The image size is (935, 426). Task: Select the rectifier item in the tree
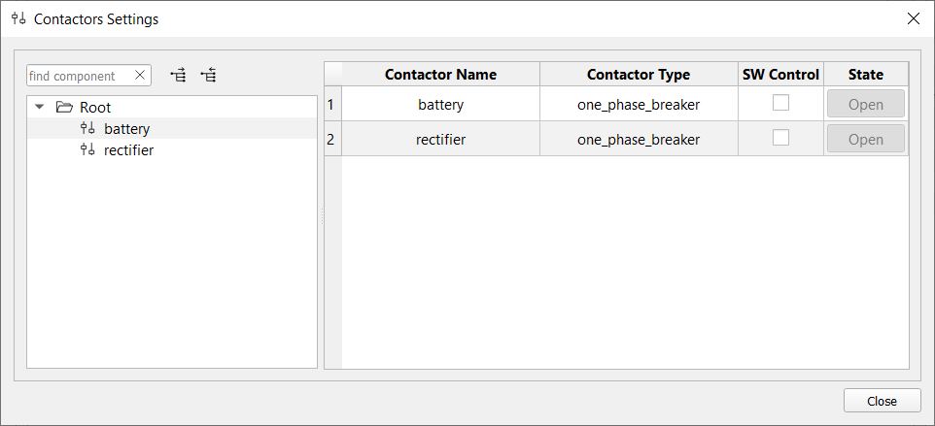click(128, 149)
